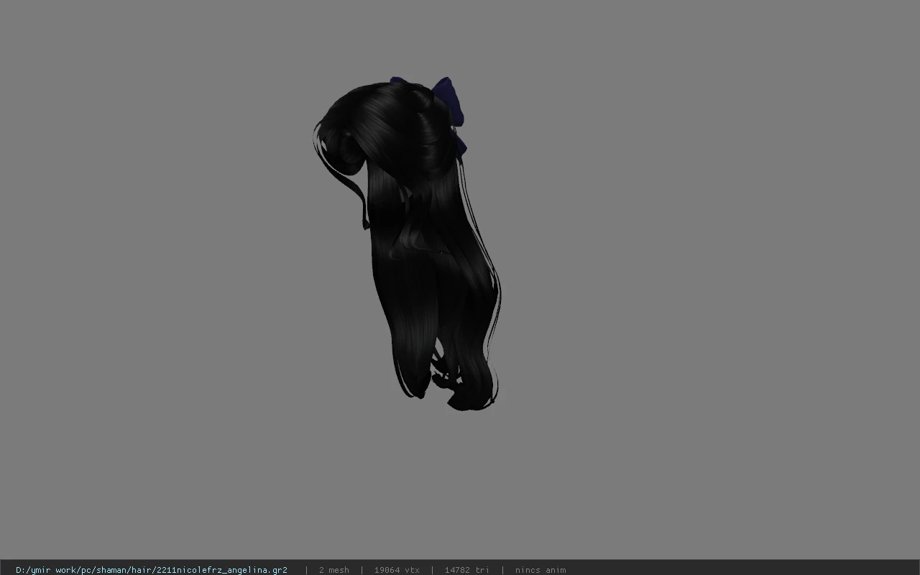The image size is (920, 575).
Task: Click the file path 2211nicolefrz_angelina.gr2 in status bar
Action: point(152,570)
